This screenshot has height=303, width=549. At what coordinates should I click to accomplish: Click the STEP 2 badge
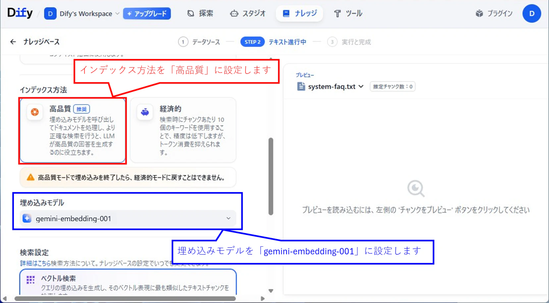point(252,42)
